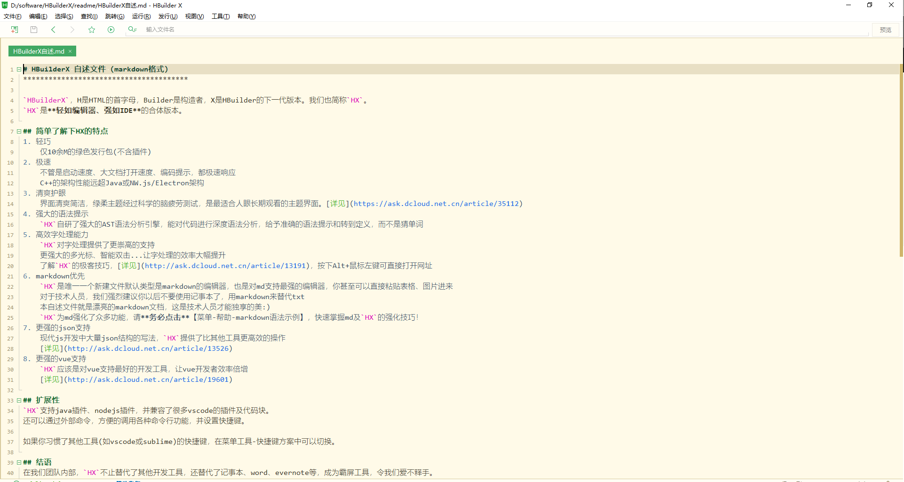904x482 pixels.
Task: Collapse the line 1 heading fold marker
Action: pos(19,70)
